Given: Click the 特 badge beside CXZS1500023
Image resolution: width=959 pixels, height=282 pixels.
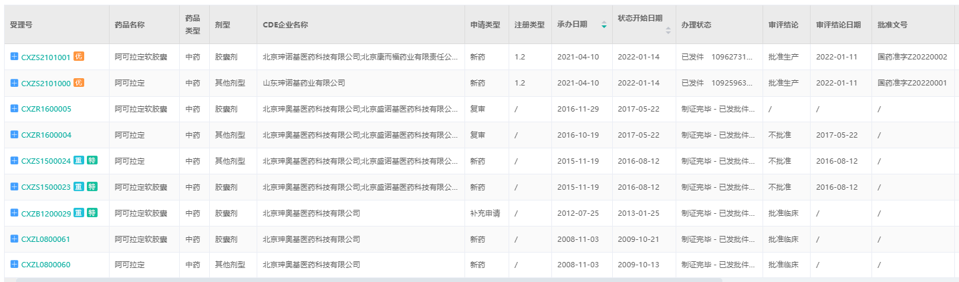Looking at the screenshot, I should click(92, 187).
